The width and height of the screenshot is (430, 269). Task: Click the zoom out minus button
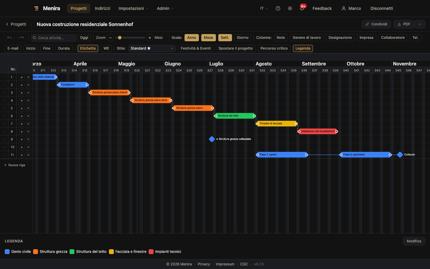[x=110, y=38]
